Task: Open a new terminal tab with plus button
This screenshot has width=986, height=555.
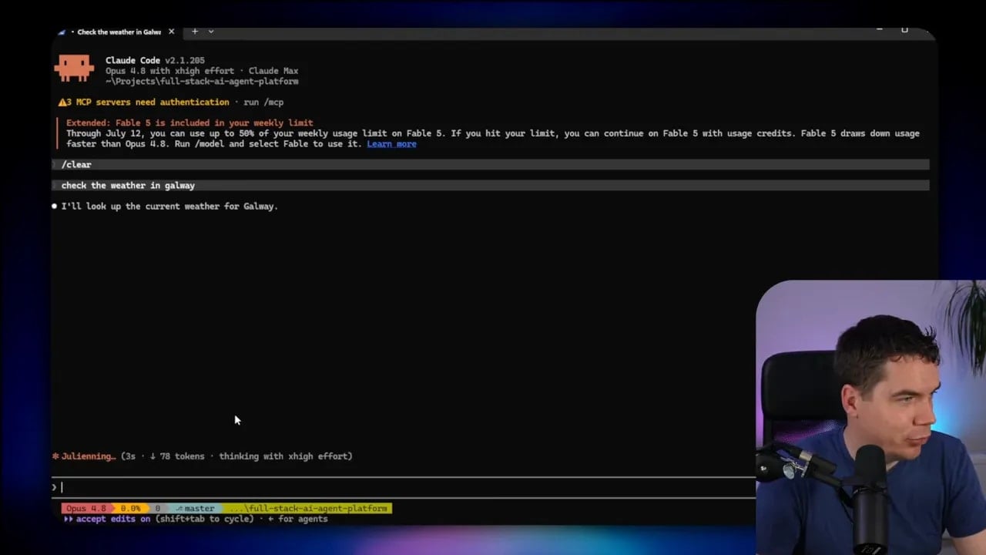Action: [195, 32]
